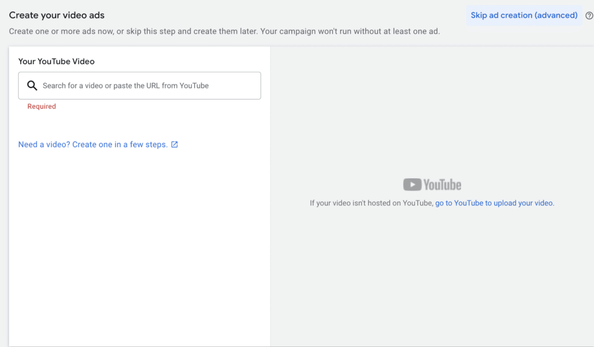Click the Skip ad creation (advanced) button
Viewport: 594px width, 347px height.
[524, 16]
